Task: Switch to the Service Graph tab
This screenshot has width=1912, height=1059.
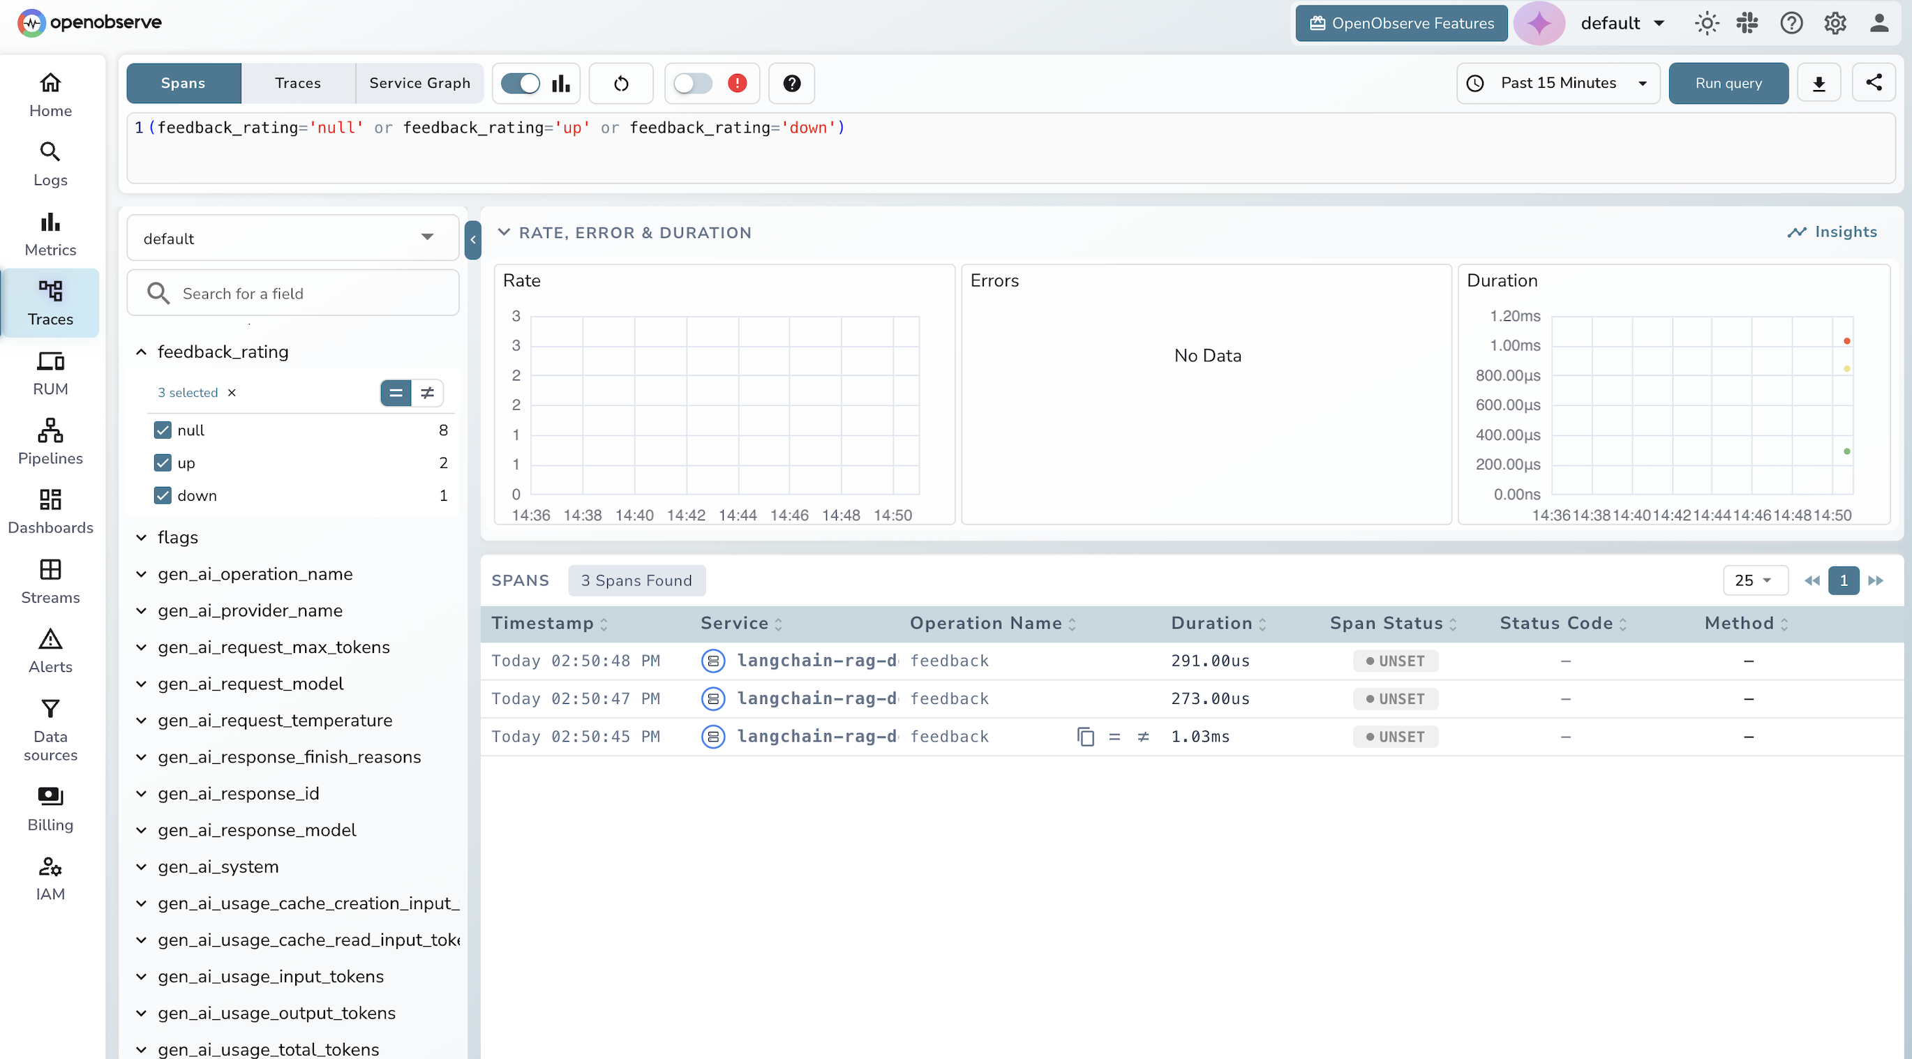Action: click(x=420, y=83)
